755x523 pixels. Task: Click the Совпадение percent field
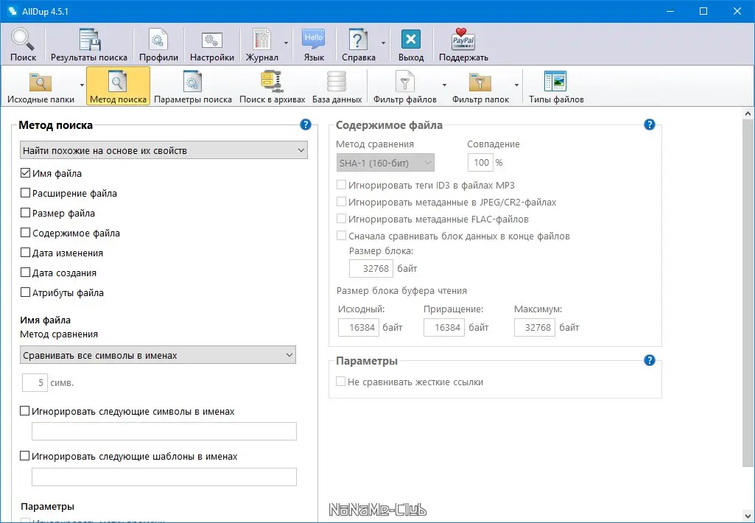click(480, 163)
